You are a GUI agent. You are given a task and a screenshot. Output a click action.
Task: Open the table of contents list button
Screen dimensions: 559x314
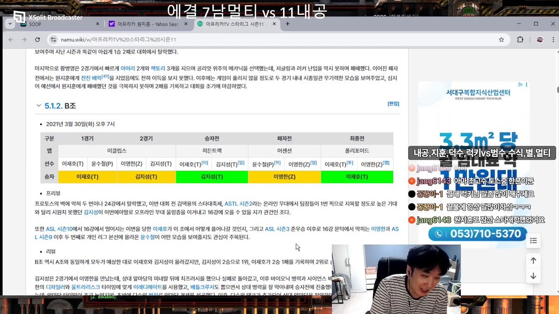click(533, 241)
